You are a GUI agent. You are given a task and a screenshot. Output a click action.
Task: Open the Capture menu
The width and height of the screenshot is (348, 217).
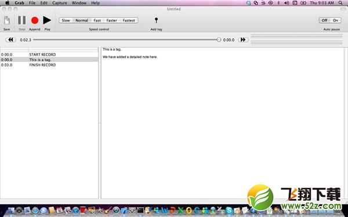[60, 3]
